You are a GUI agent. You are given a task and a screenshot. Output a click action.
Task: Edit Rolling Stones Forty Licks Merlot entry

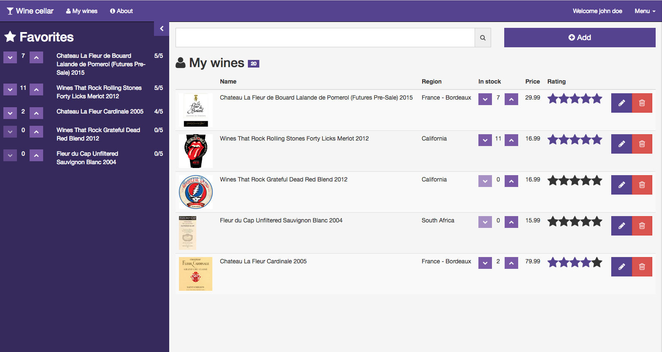(621, 144)
